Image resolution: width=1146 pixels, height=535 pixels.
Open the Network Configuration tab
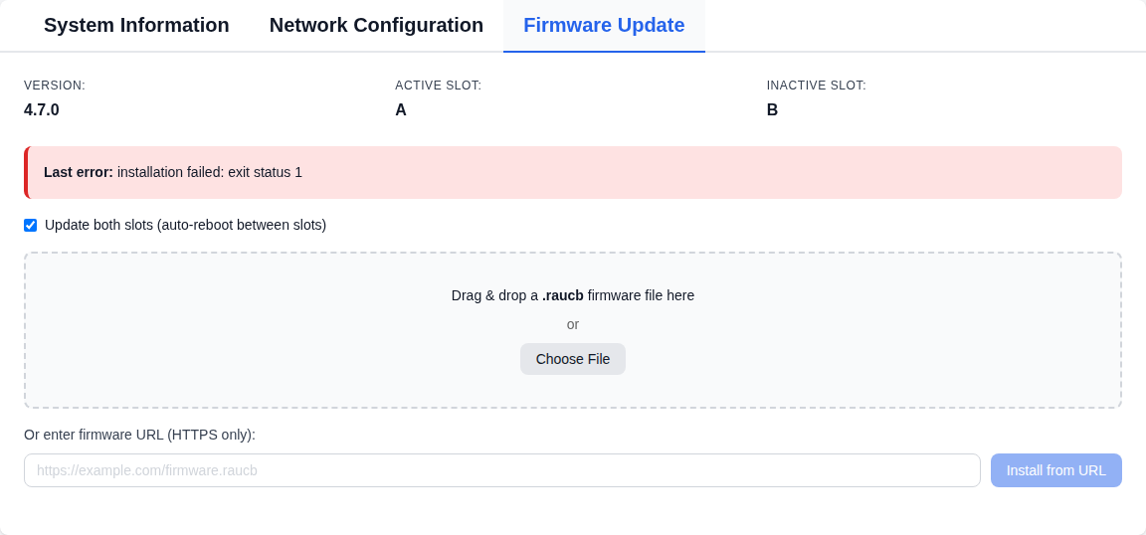376,26
